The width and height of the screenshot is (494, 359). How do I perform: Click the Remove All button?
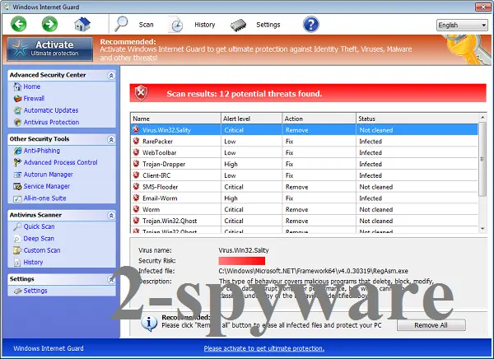(x=431, y=325)
